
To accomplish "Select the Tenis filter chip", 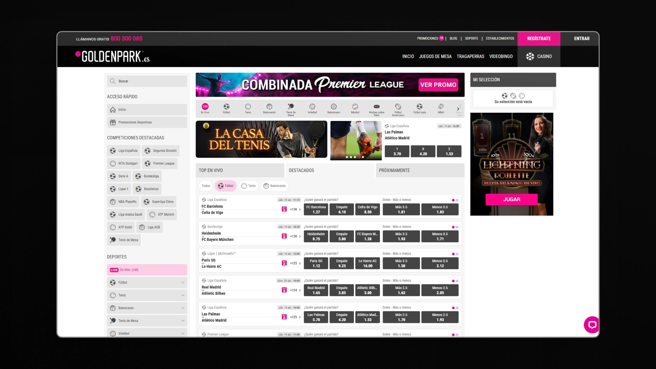I will pos(248,186).
